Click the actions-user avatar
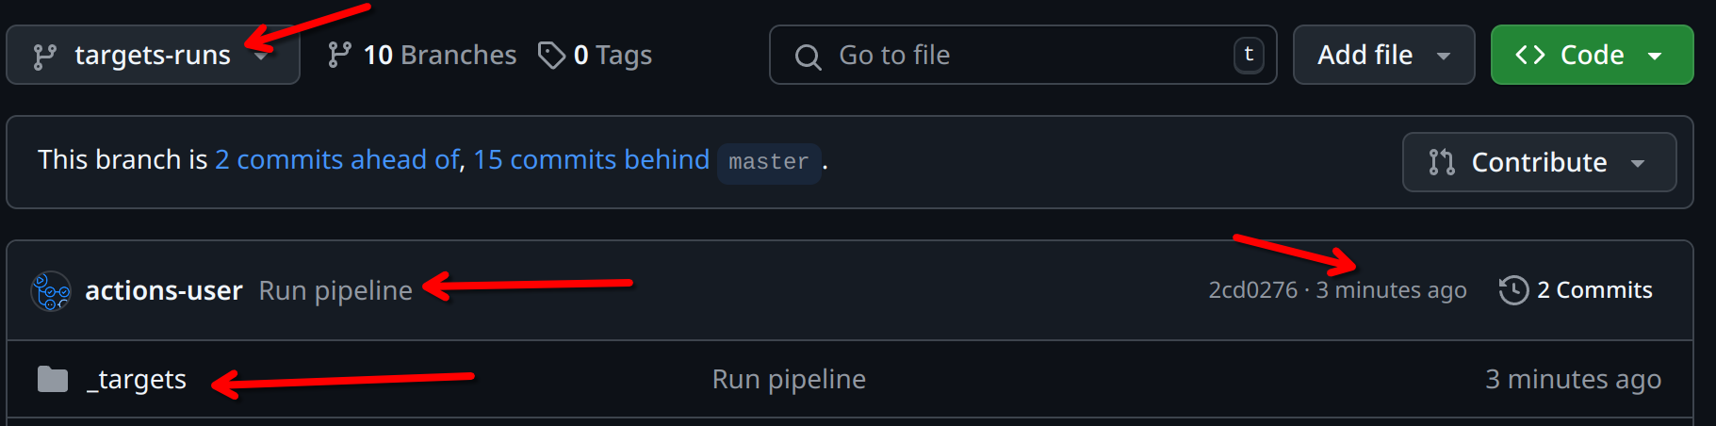This screenshot has height=426, width=1716. [x=51, y=291]
